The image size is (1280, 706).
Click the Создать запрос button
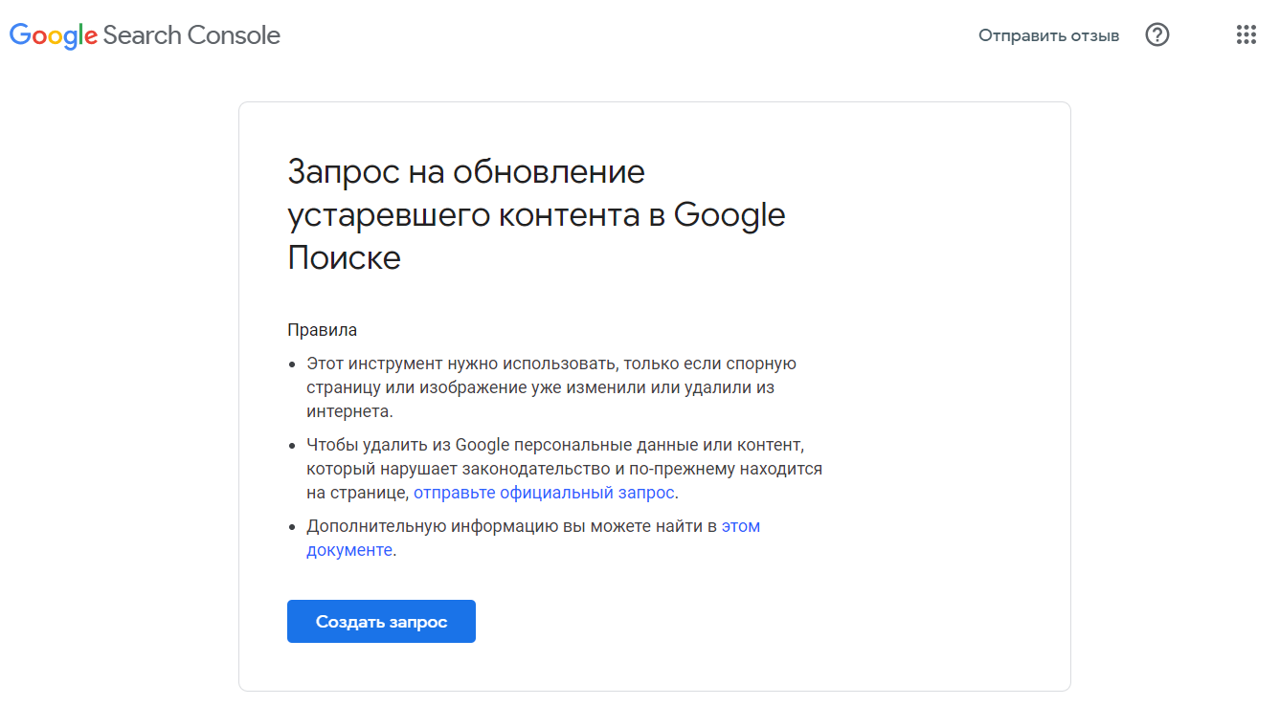click(x=381, y=622)
